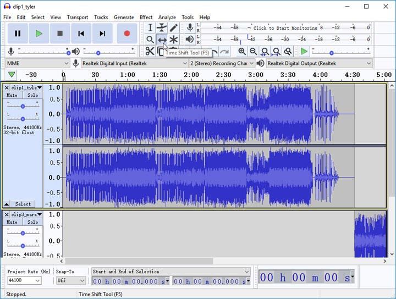Open the Generate menu
This screenshot has width=396, height=299.
124,17
